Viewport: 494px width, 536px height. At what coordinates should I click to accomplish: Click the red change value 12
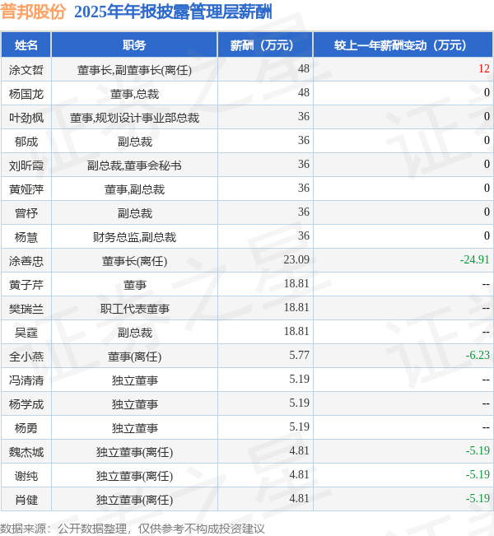pos(484,68)
